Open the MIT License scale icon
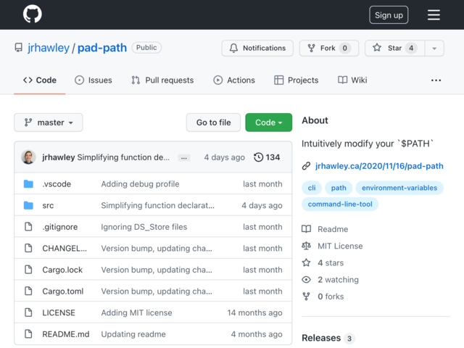 [306, 246]
